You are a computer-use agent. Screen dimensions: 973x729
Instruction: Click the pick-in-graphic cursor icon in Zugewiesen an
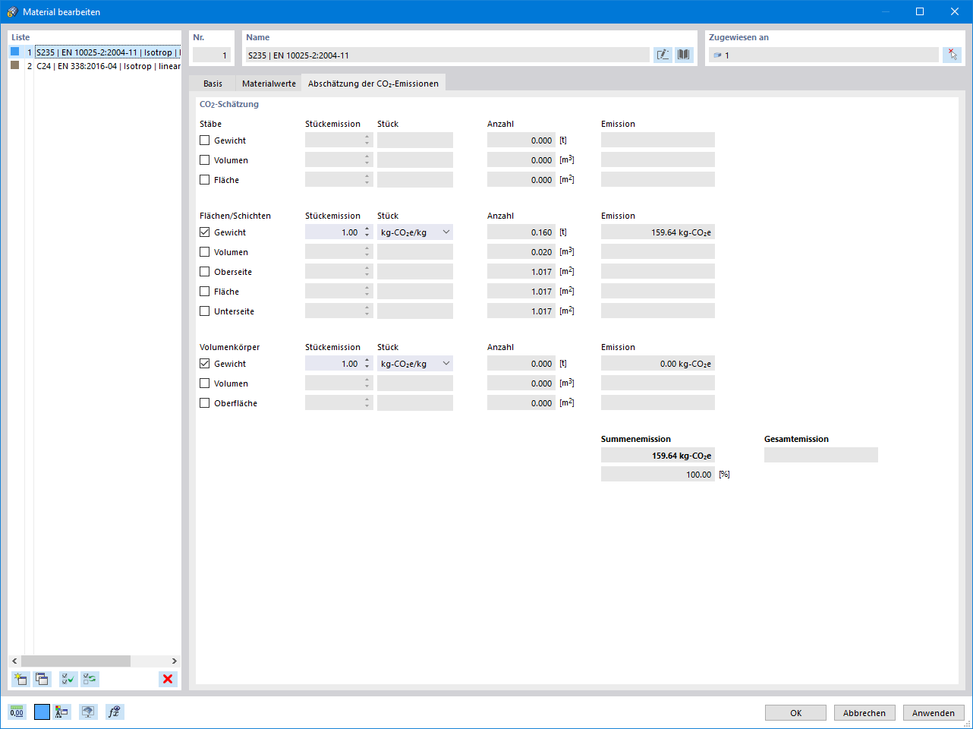point(953,55)
